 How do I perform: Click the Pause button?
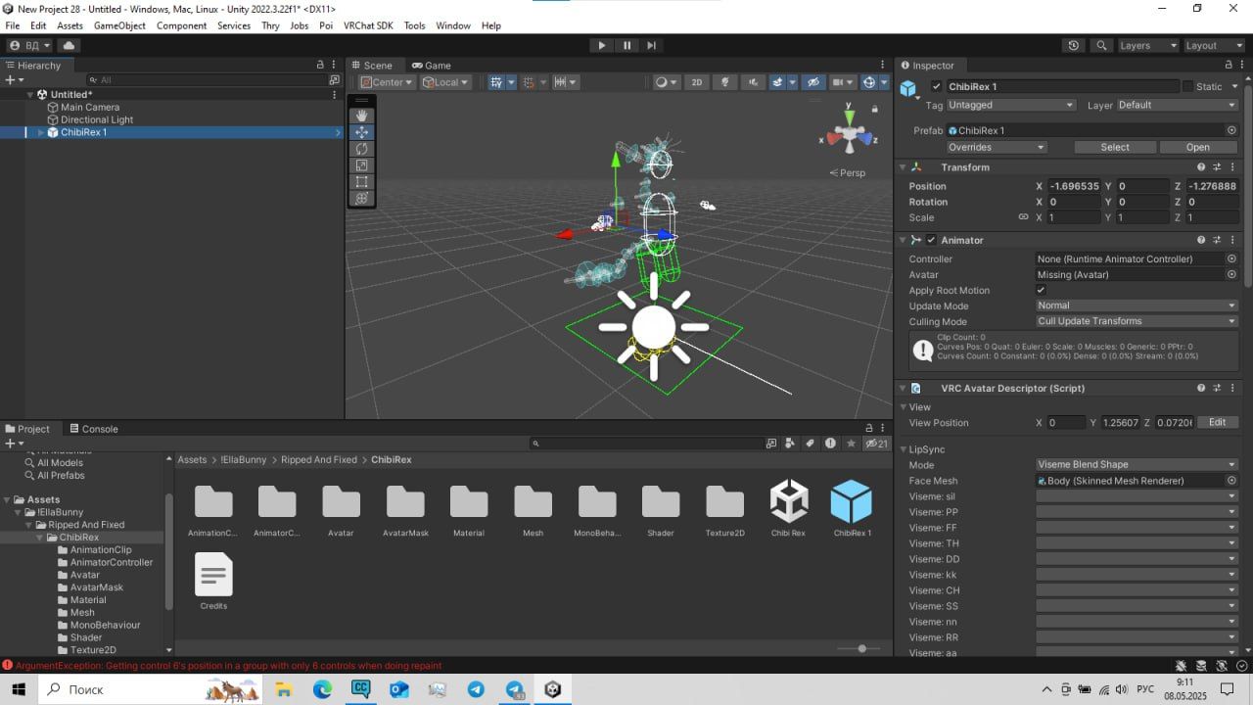coord(626,45)
